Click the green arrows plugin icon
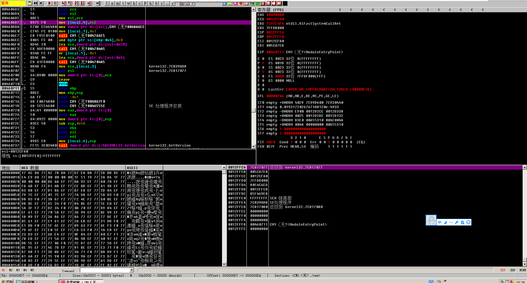 pos(230,4)
